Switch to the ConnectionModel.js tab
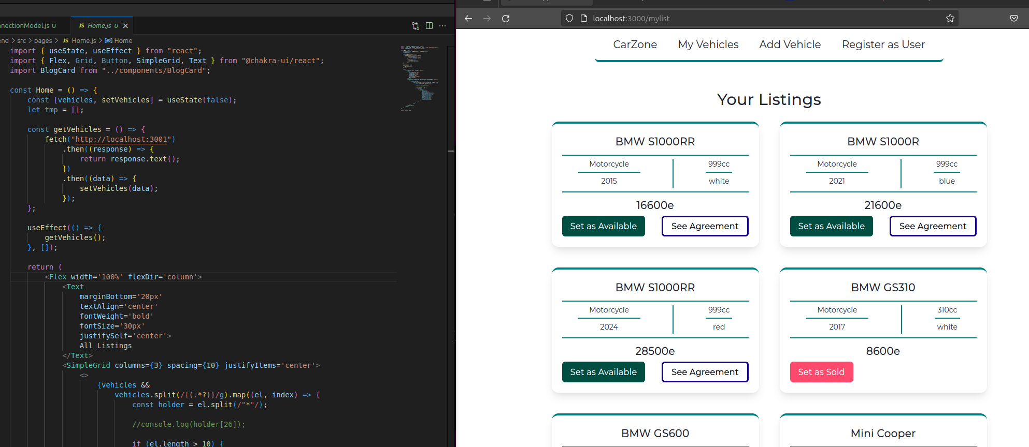The height and width of the screenshot is (447, 1029). (26, 26)
